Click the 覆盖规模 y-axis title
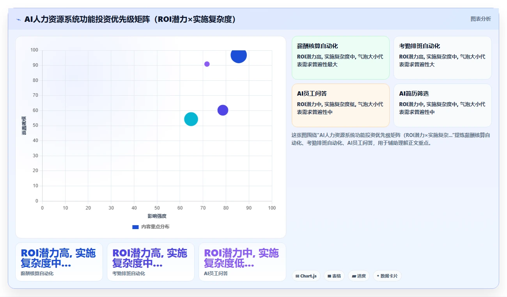 click(x=24, y=126)
